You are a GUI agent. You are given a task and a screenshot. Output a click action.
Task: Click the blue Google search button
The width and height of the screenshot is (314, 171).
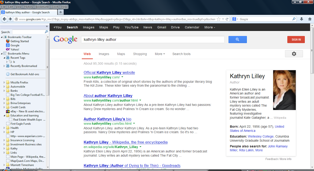tap(238, 39)
